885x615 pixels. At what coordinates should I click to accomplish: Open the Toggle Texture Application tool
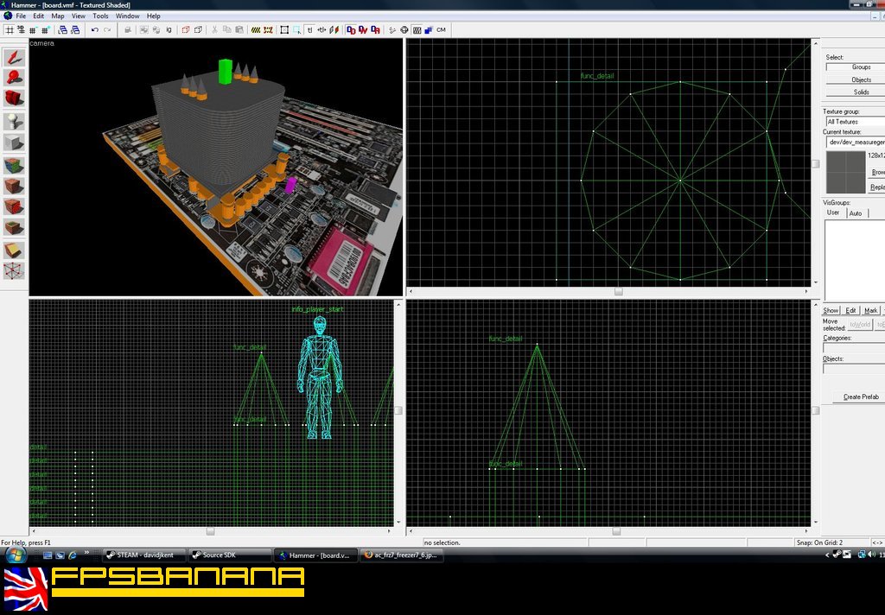click(x=14, y=165)
